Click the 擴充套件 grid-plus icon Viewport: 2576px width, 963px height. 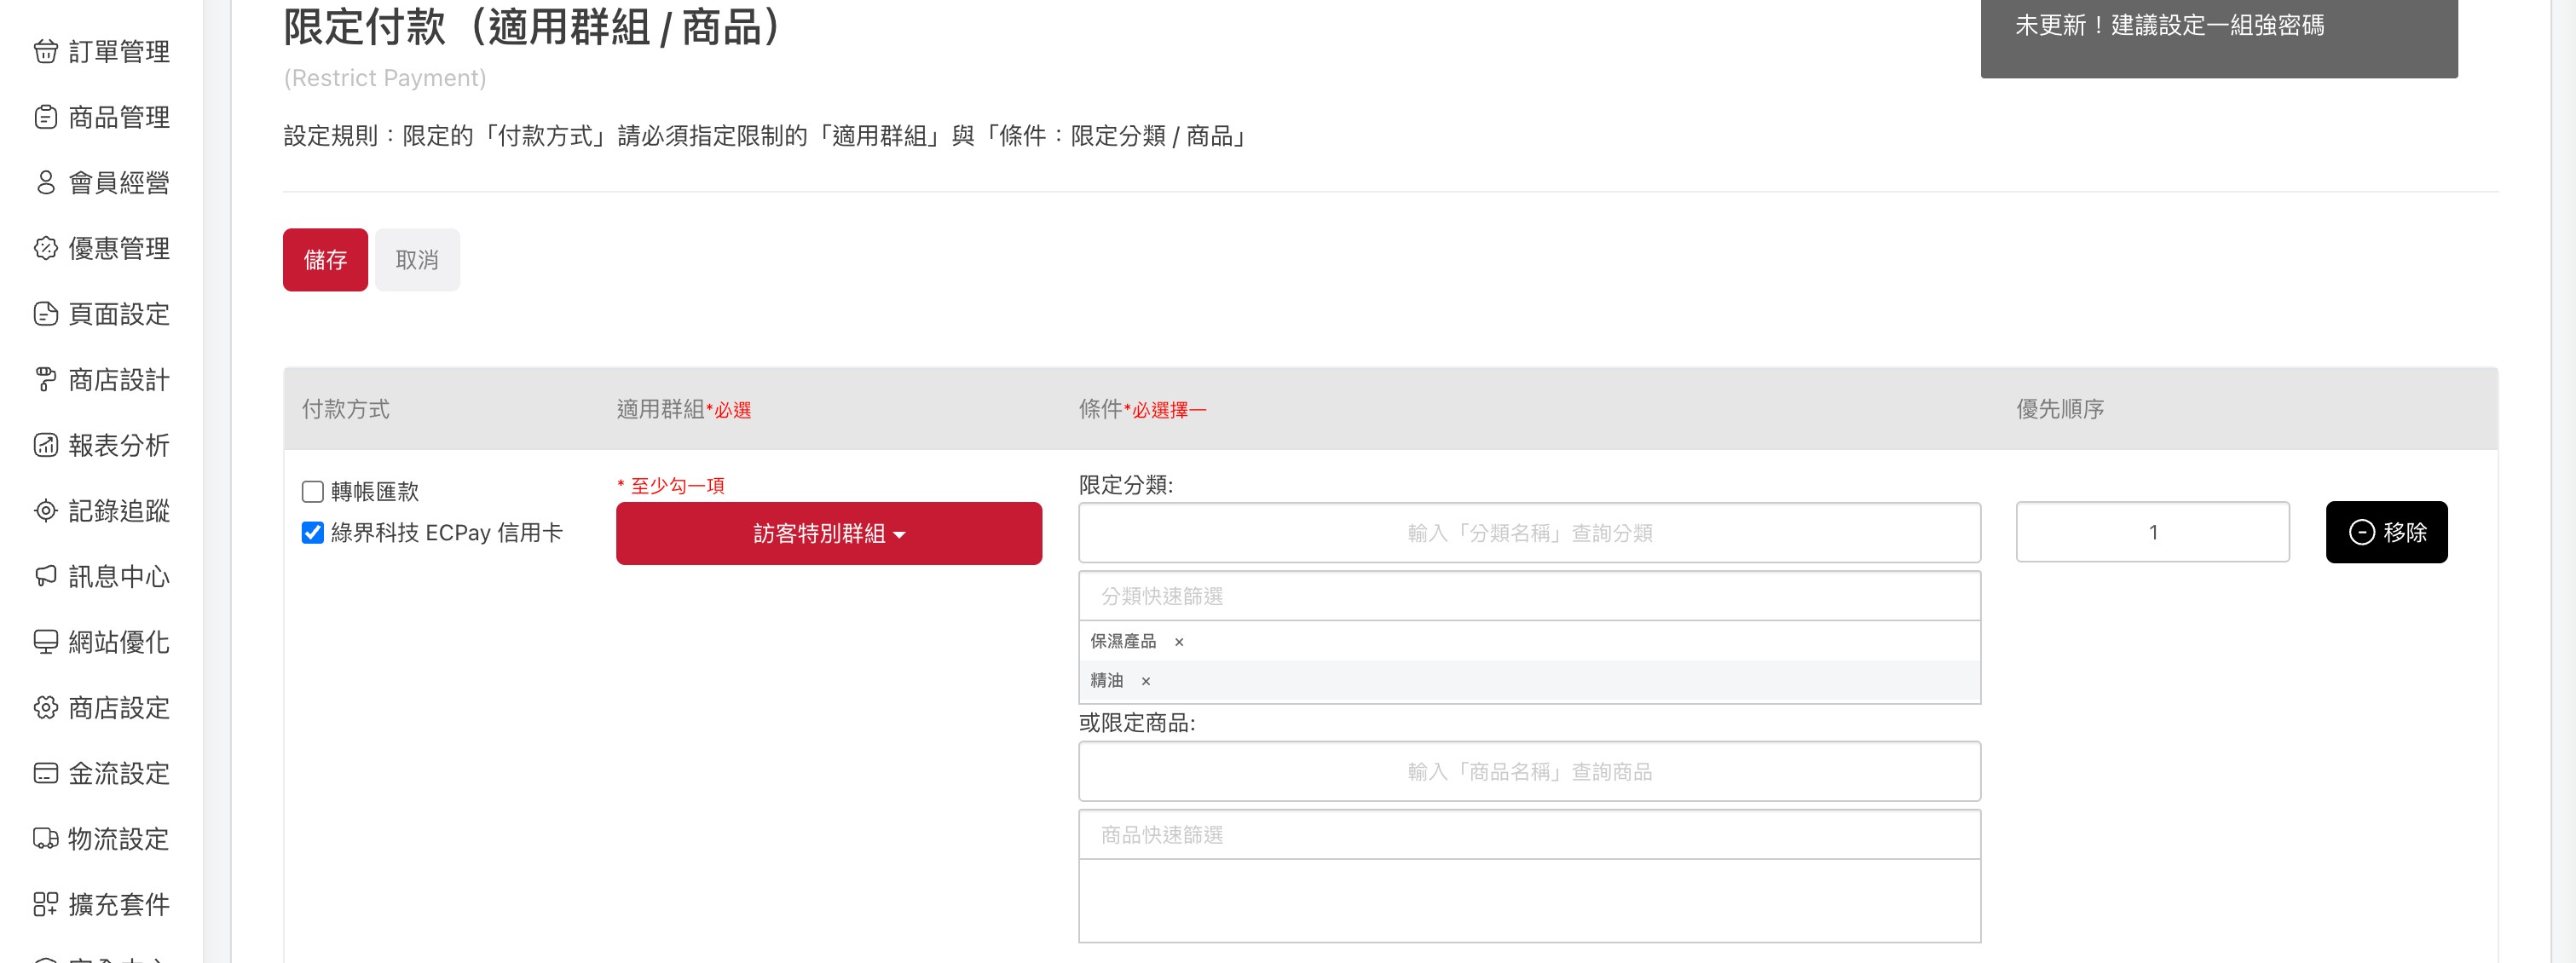(45, 904)
